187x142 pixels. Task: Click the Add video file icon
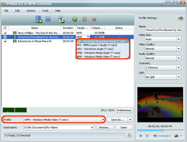coord(39,19)
